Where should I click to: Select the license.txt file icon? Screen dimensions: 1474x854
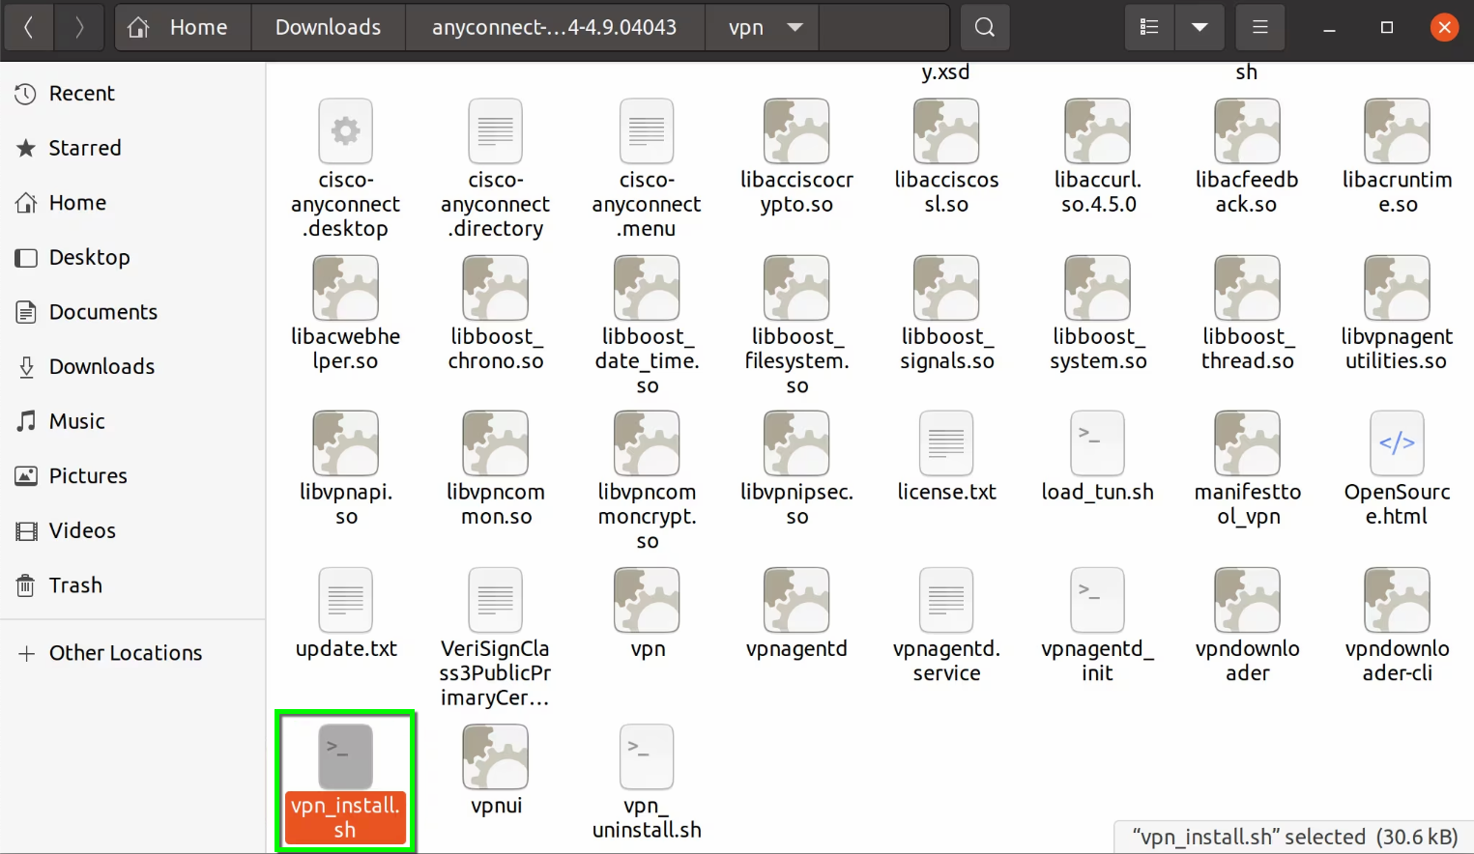946,444
